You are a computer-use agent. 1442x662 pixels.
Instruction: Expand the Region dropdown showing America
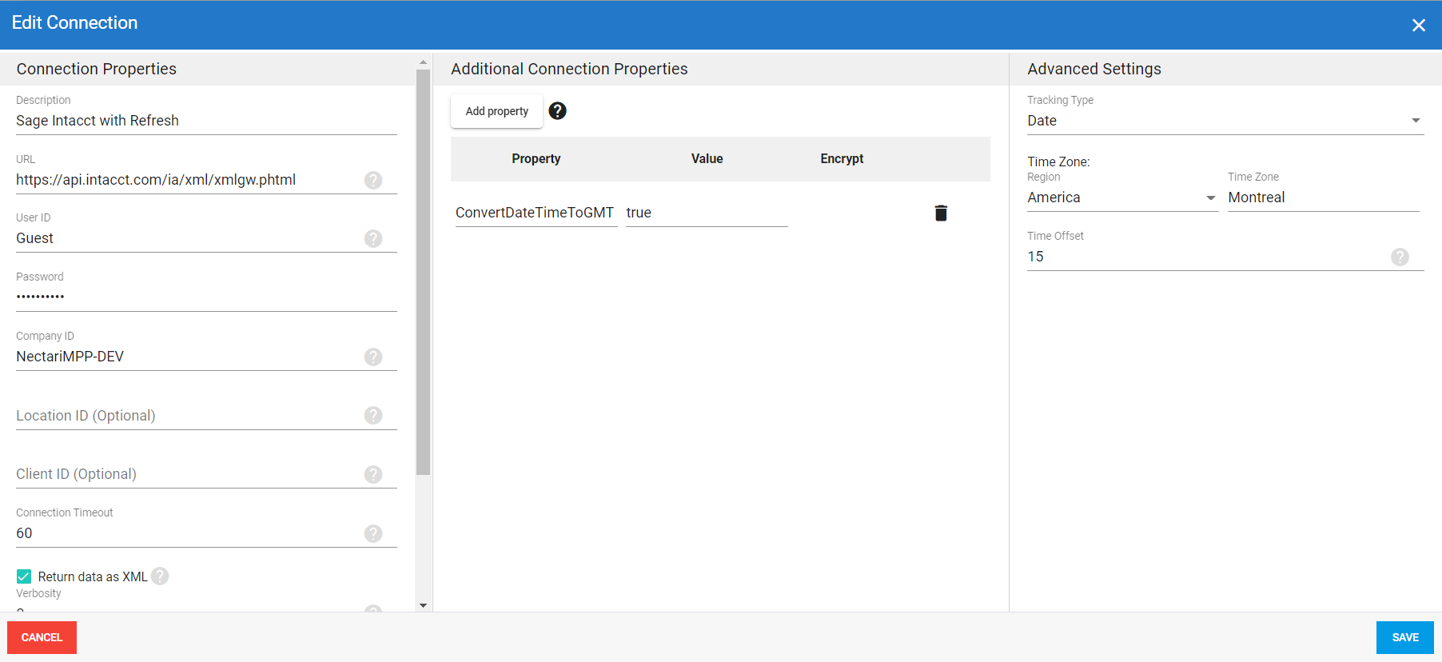click(1121, 197)
